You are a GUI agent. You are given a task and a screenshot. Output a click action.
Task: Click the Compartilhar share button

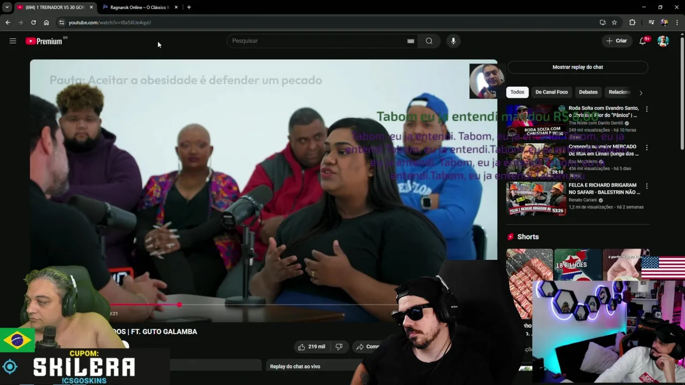(x=368, y=346)
